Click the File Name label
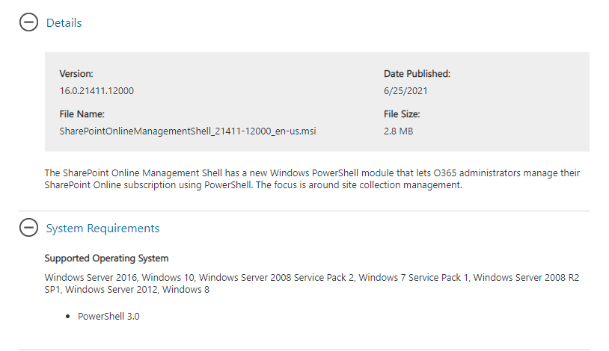This screenshot has width=609, height=351. coord(82,114)
